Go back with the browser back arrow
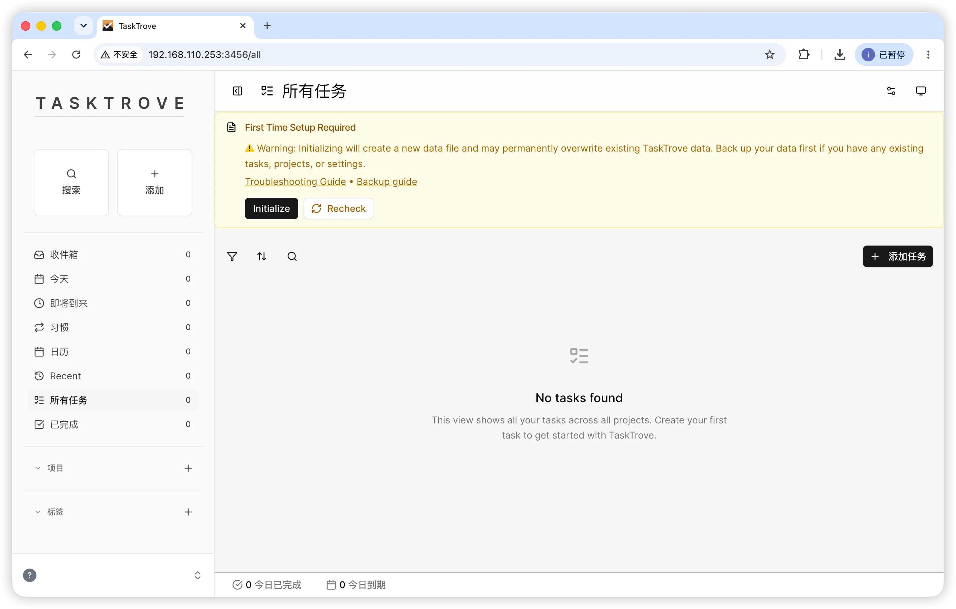 pyautogui.click(x=28, y=55)
